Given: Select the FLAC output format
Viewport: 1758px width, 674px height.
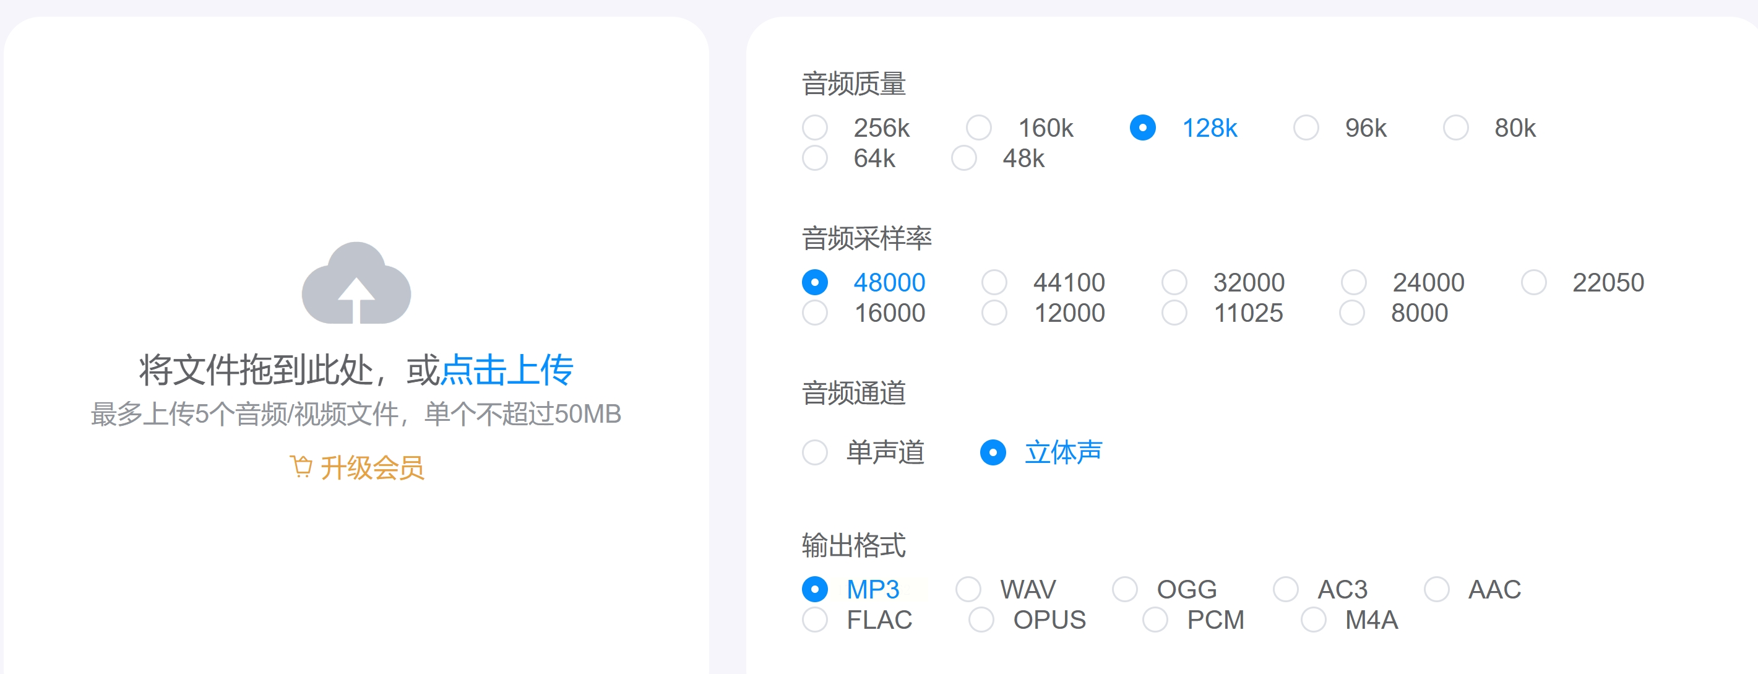Looking at the screenshot, I should point(815,620).
